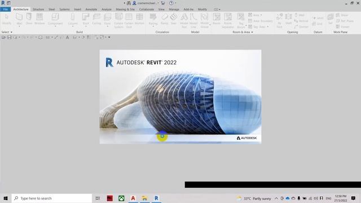Select the Shaft opening tool
Viewport: 361px width, 203px height.
coord(288,19)
